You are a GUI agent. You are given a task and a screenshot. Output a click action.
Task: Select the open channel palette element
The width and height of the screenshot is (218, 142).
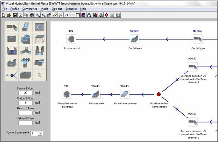tap(25, 27)
